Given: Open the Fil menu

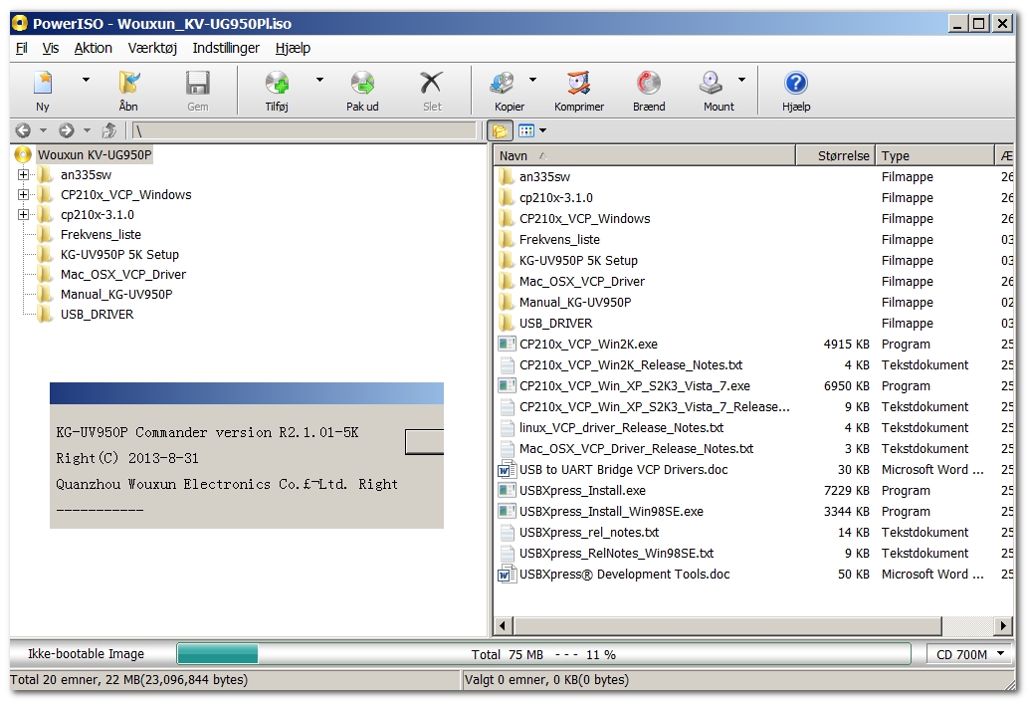Looking at the screenshot, I should click(x=22, y=48).
